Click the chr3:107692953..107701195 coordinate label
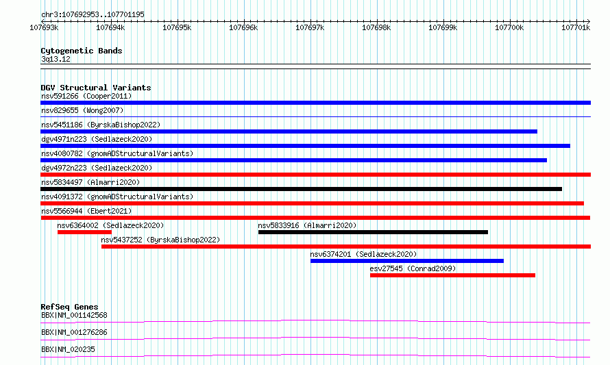Screen dimensions: 610x365 [93, 14]
